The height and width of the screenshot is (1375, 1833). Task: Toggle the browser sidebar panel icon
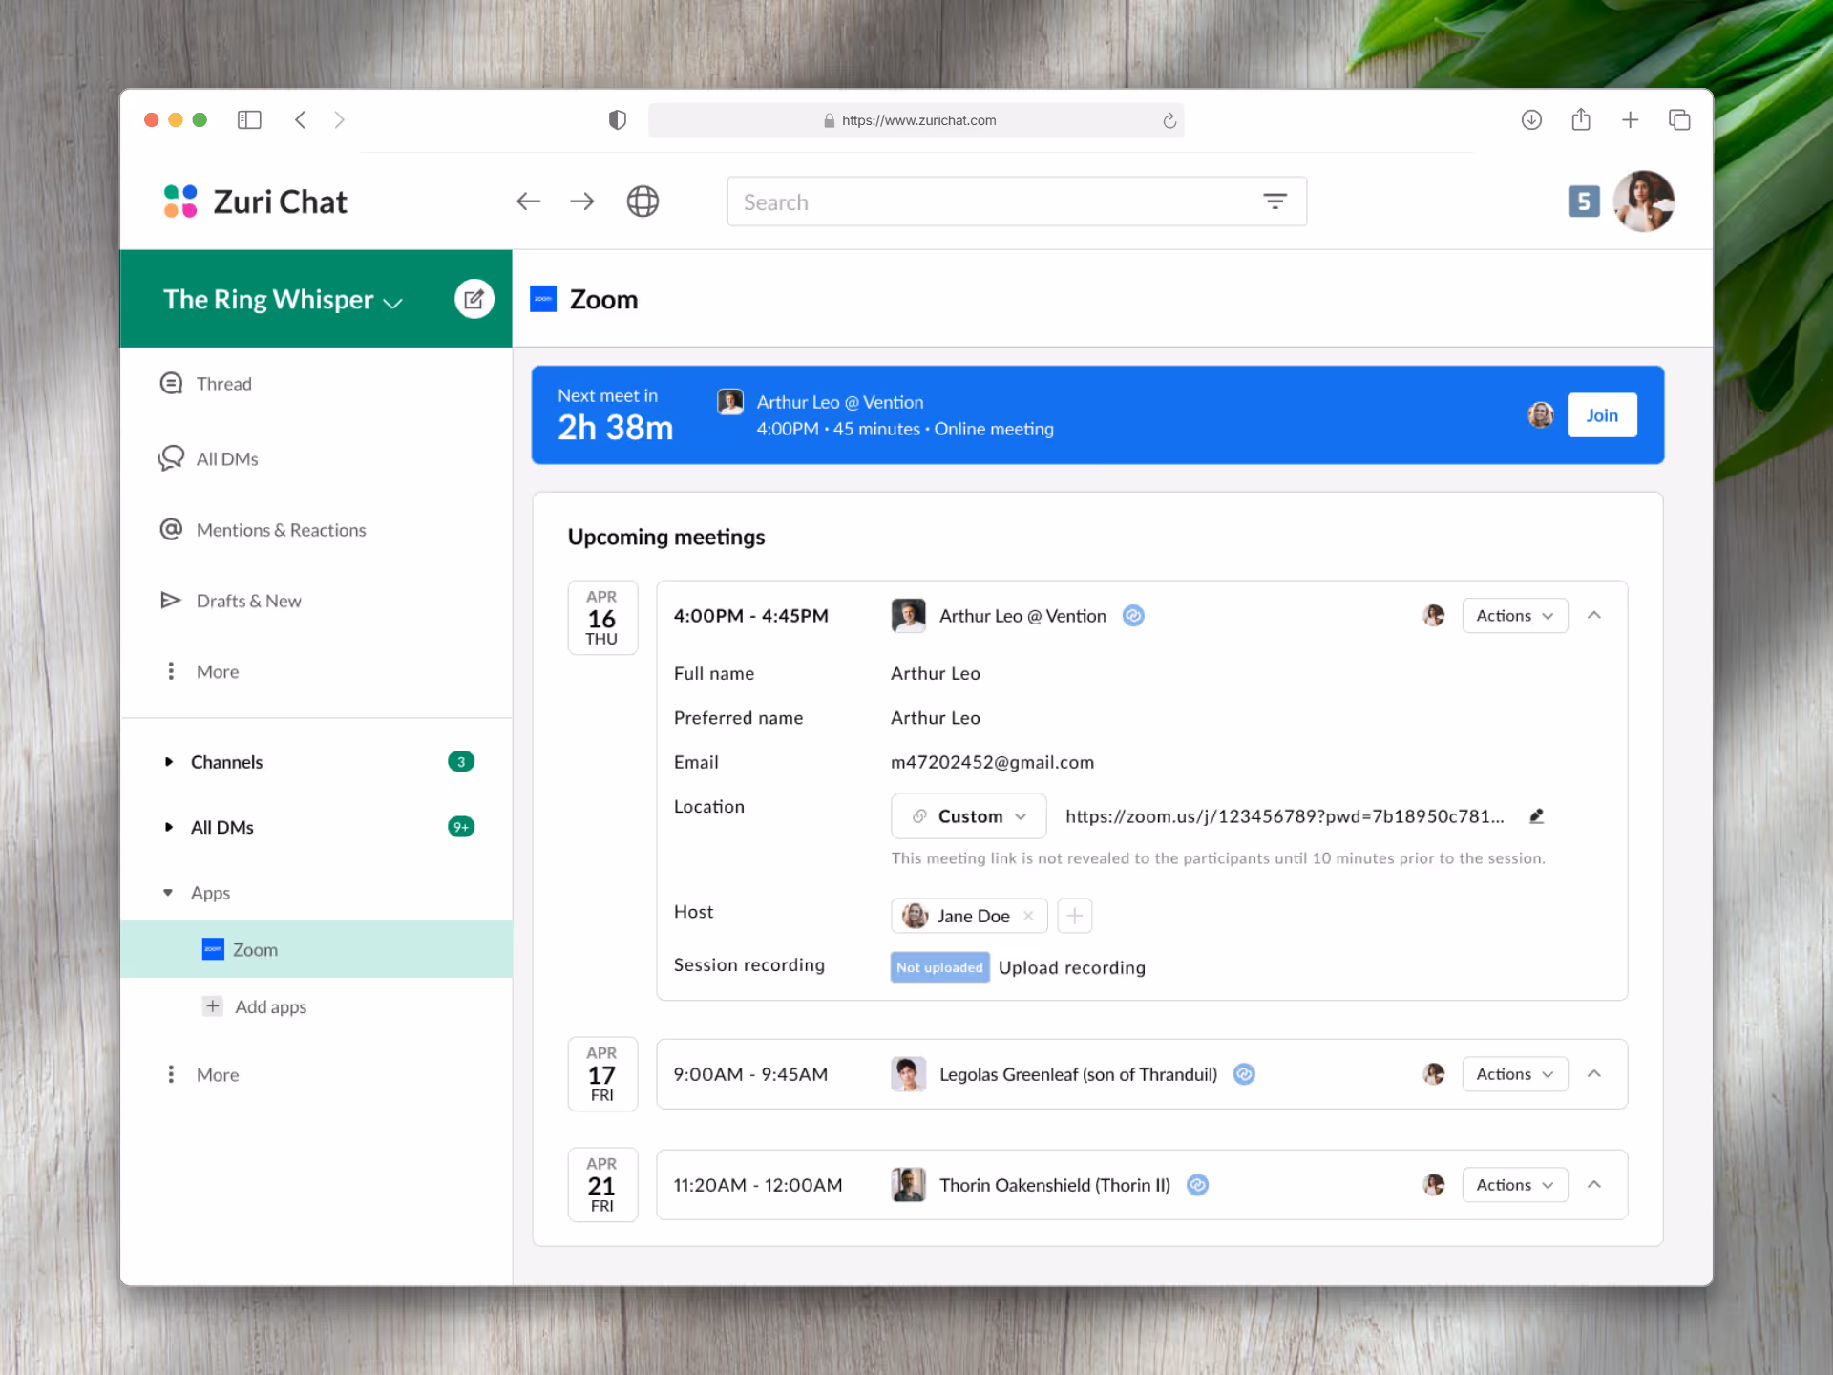coord(249,119)
